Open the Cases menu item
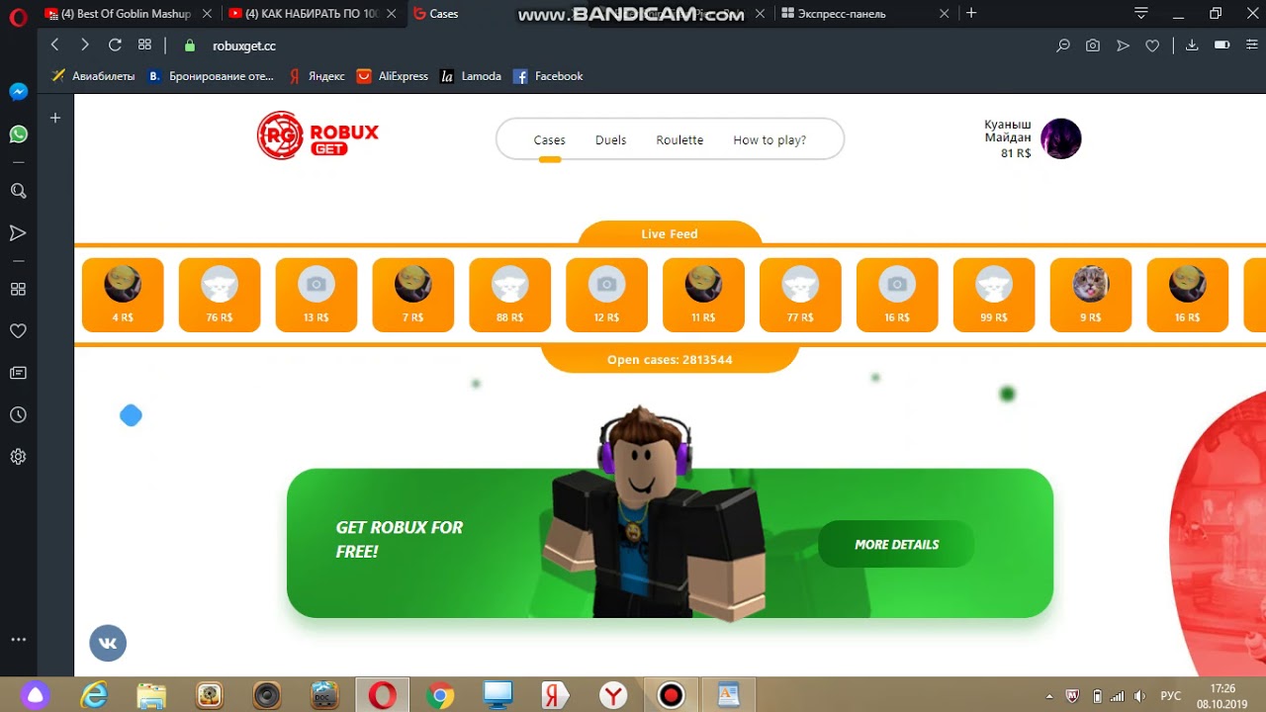The width and height of the screenshot is (1266, 712). 549,140
